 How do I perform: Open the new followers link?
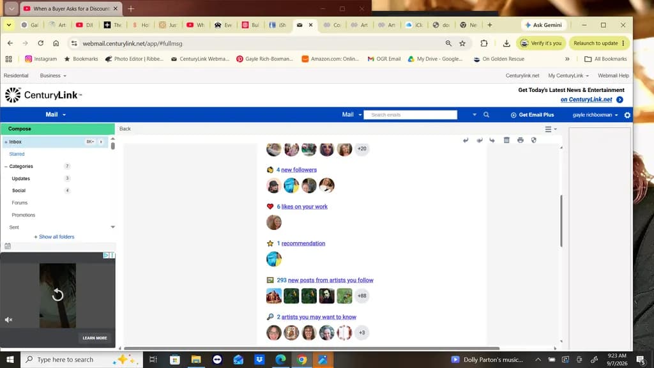click(x=299, y=170)
